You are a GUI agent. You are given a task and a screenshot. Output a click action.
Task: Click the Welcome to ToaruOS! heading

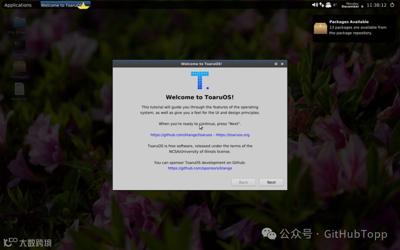[x=200, y=97]
